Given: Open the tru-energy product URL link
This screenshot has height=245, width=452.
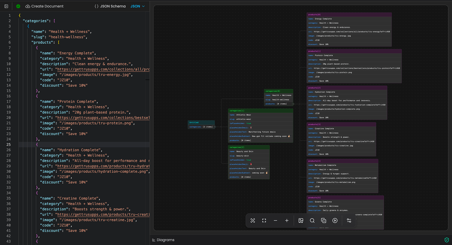Looking at the screenshot, I should (103, 69).
